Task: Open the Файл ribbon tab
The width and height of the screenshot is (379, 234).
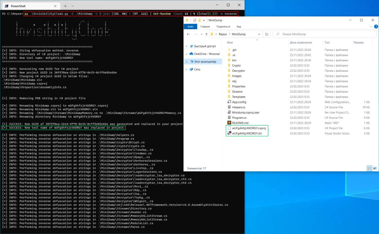Action: pos(191,27)
